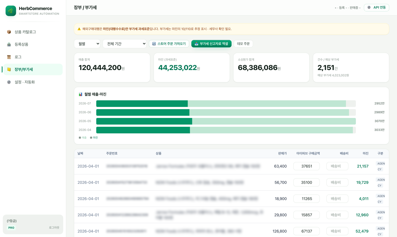Click the 상품 카탈로그 box icon
The width and height of the screenshot is (397, 237).
tap(9, 32)
